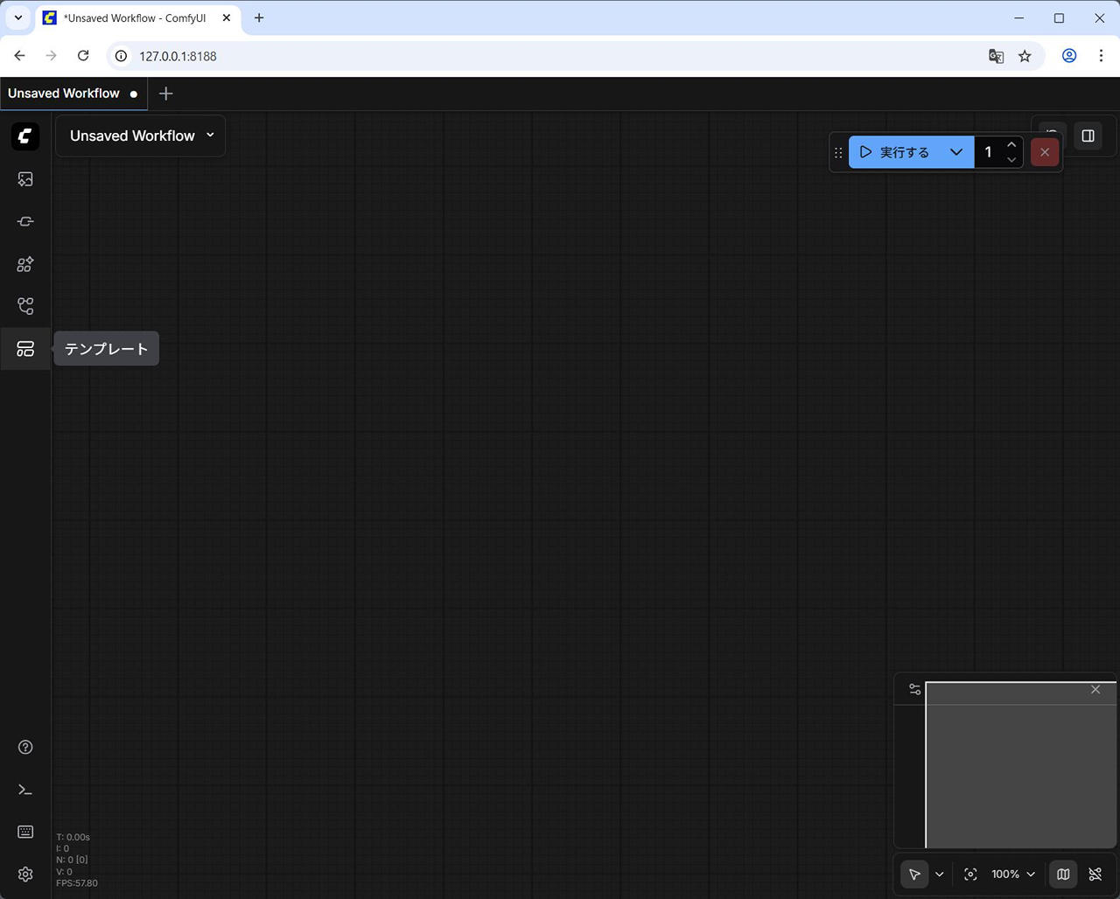Toggle the console terminal panel icon
Viewport: 1120px width, 899px height.
pyautogui.click(x=25, y=790)
